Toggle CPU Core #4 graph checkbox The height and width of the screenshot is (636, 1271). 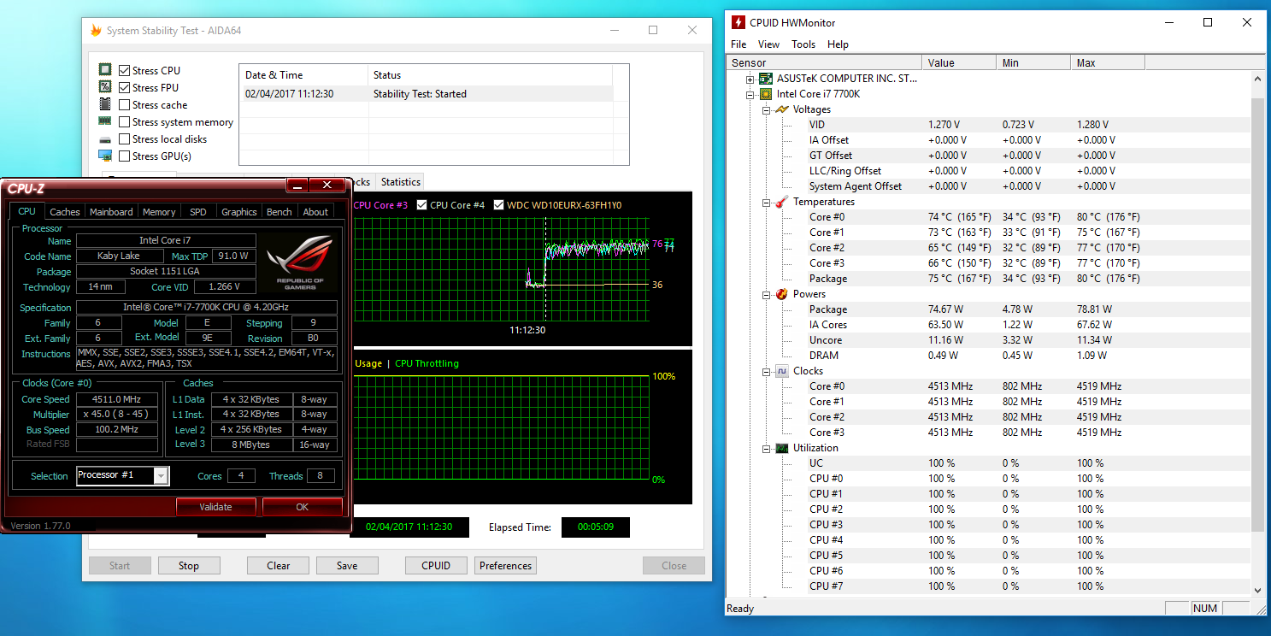[x=422, y=205]
